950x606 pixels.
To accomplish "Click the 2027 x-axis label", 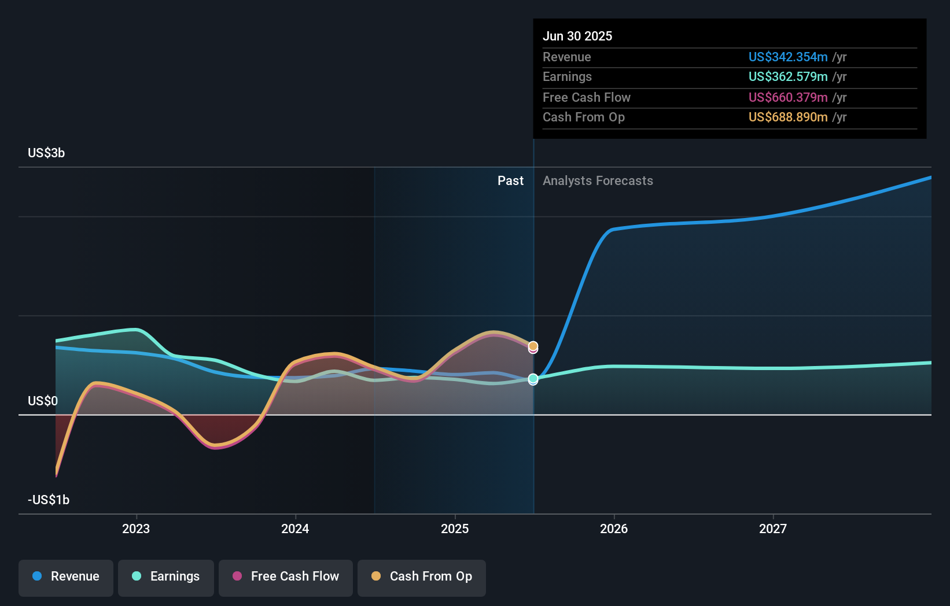I will pyautogui.click(x=773, y=529).
